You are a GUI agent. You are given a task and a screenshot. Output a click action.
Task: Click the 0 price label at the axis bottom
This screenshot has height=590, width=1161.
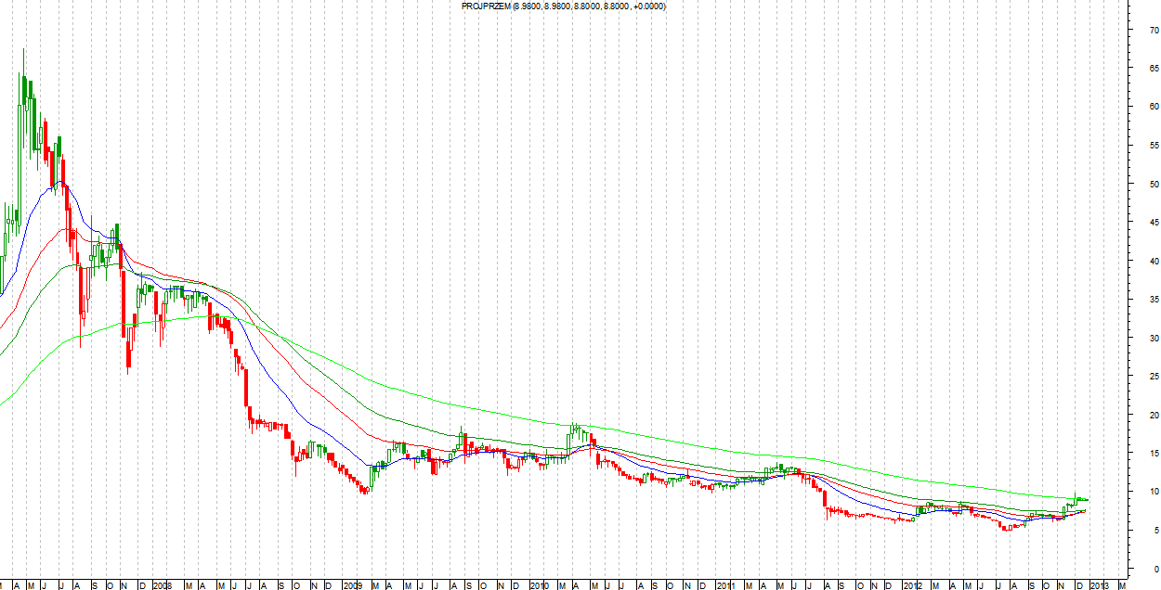click(x=1154, y=569)
